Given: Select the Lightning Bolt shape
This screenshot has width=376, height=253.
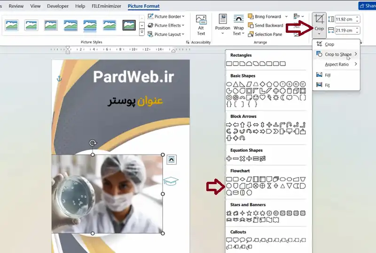Looking at the screenshot, I should [x=269, y=97].
